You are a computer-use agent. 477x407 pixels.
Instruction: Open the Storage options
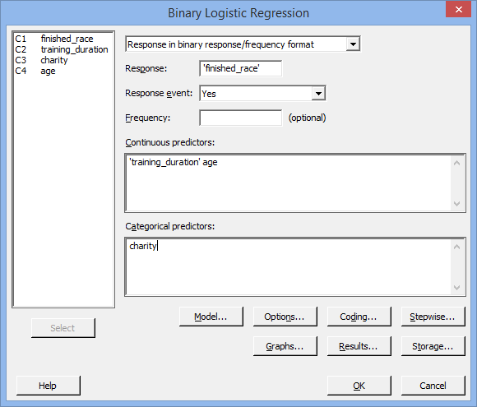(x=433, y=346)
